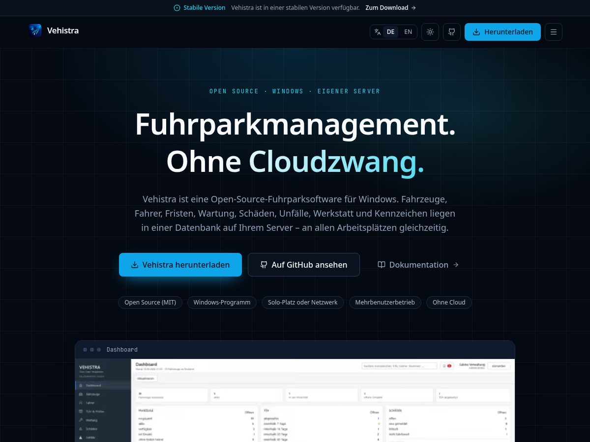Open the hamburger menu
The image size is (590, 442).
tap(554, 32)
